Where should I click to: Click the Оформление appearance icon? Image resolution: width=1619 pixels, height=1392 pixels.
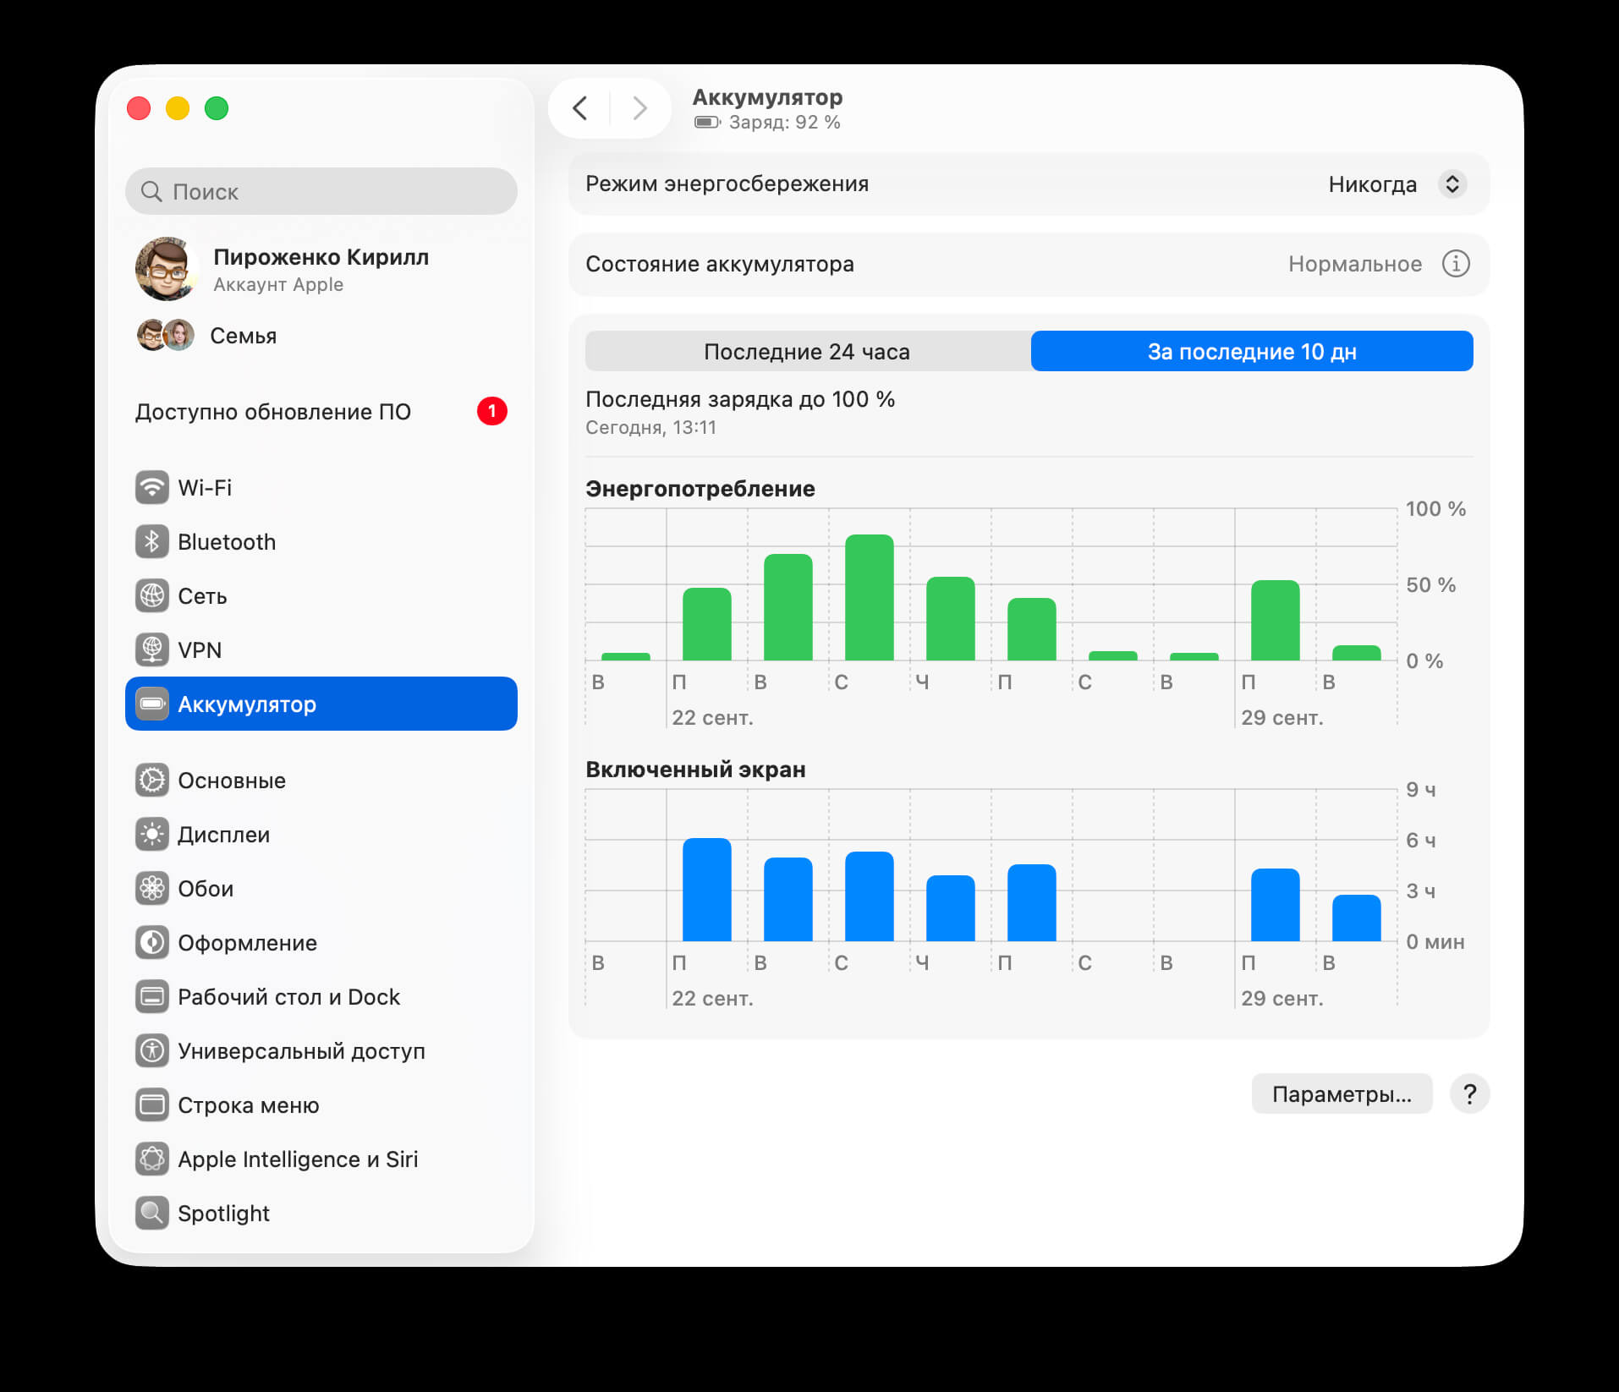click(x=152, y=943)
